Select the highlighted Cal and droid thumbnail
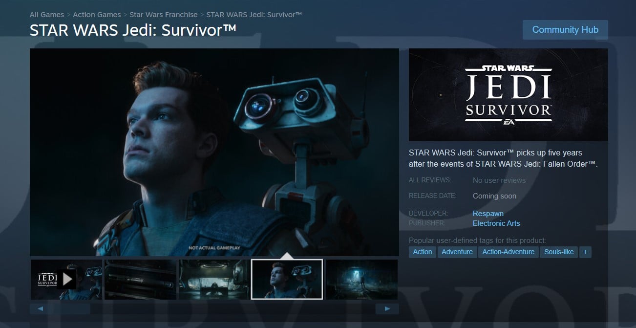The image size is (636, 328). pos(287,279)
